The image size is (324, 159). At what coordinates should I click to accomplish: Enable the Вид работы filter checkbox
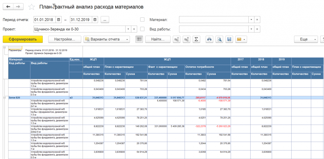[142, 29]
